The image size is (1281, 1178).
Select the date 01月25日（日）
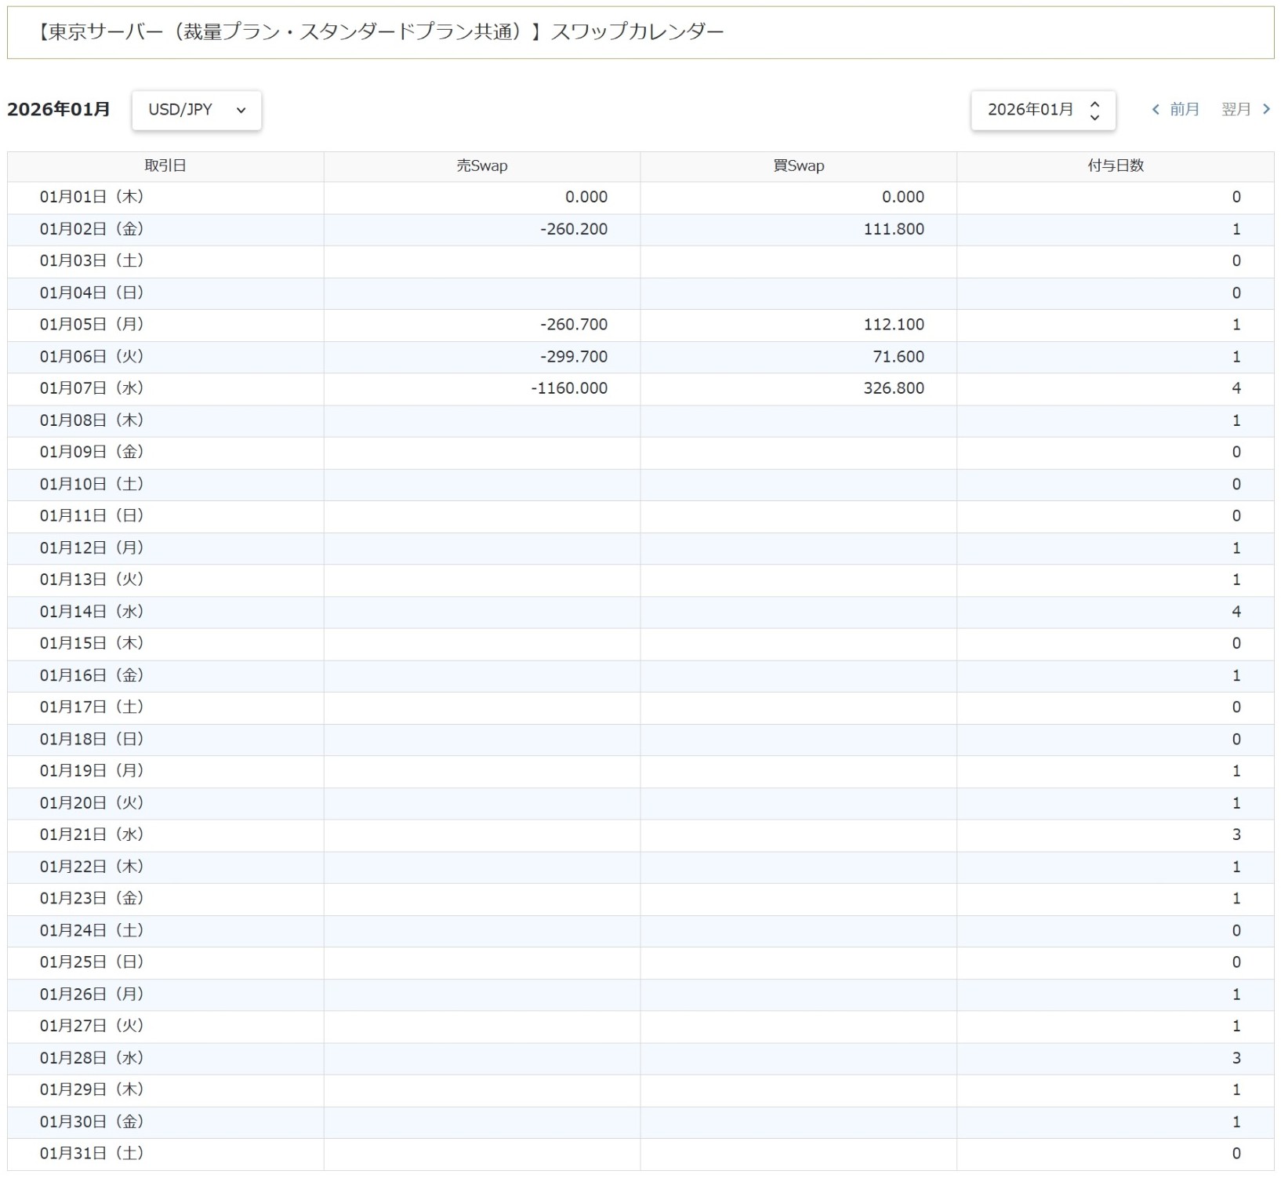(92, 962)
